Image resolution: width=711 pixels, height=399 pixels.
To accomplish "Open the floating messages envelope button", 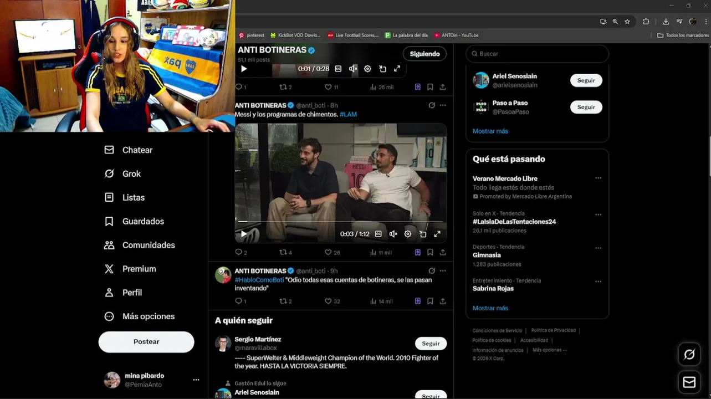I will [689, 382].
